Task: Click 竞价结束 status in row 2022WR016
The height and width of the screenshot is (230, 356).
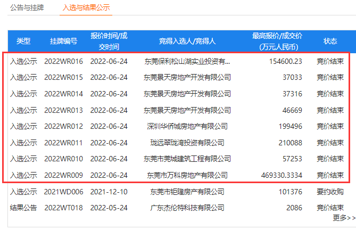Action: 330,61
